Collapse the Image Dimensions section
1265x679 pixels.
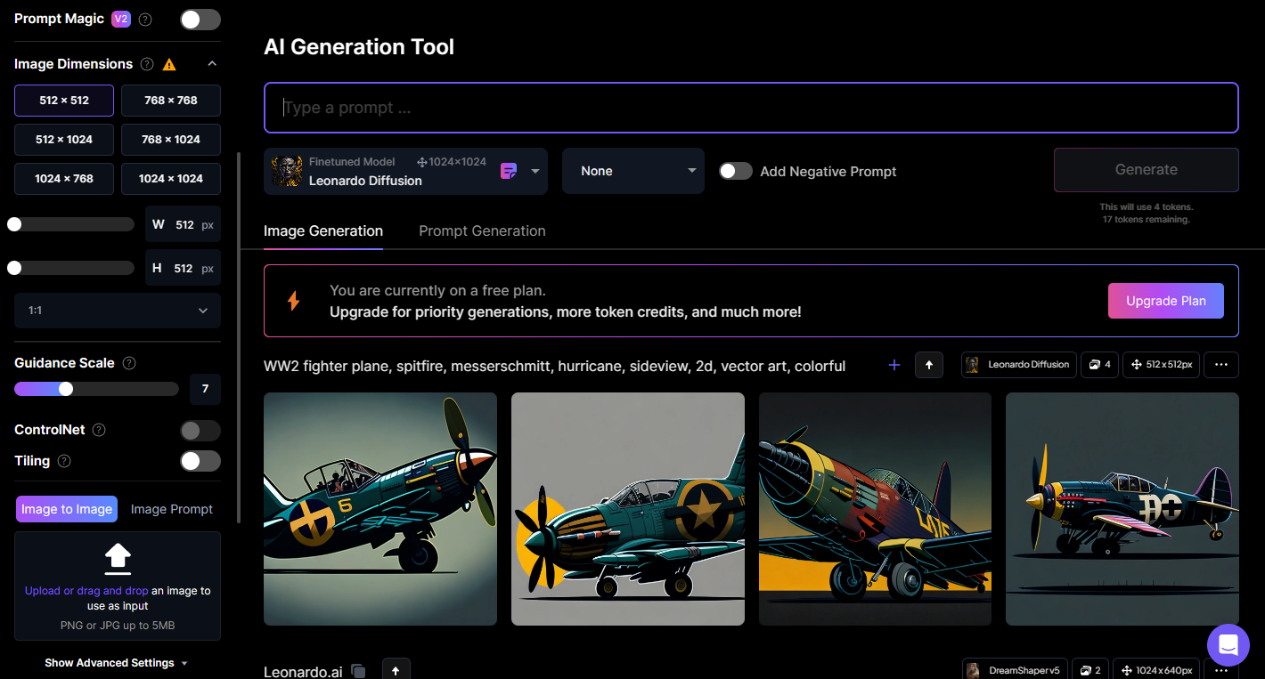[212, 64]
